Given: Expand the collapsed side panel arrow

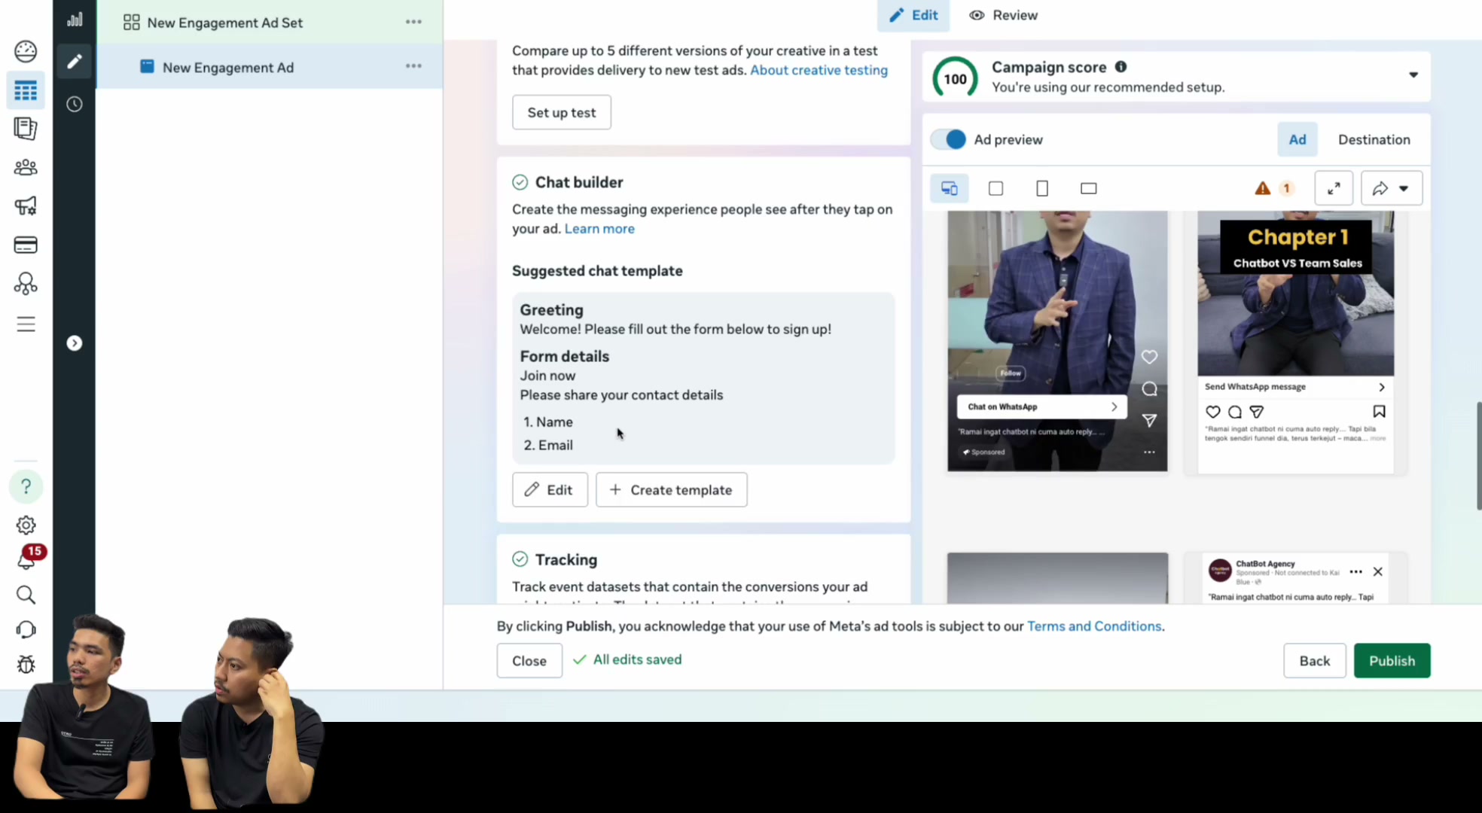Looking at the screenshot, I should click(74, 343).
